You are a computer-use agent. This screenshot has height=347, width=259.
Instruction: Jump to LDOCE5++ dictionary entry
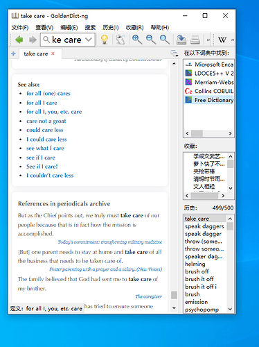click(209, 74)
